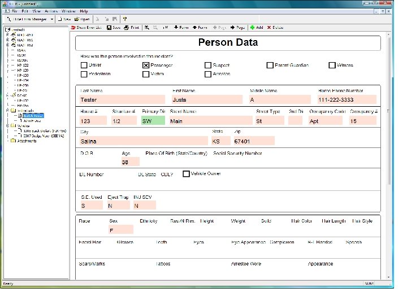The image size is (407, 305).
Task: Collapse the Vehicles folder node
Action: point(7,125)
